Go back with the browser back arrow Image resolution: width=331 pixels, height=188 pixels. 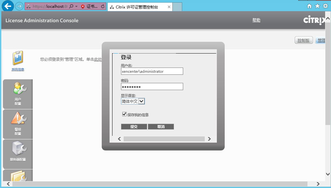click(x=8, y=6)
